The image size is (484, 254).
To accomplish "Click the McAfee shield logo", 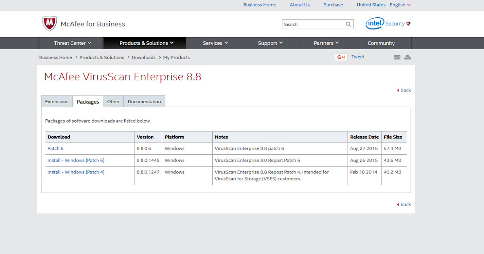I will 50,24.
